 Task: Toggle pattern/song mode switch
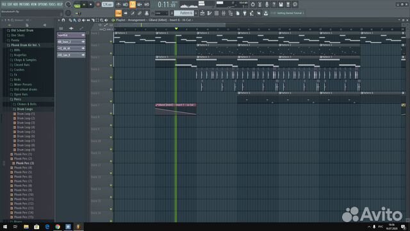tap(77, 4)
